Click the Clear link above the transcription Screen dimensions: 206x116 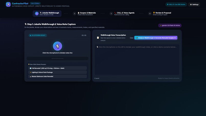click(x=132, y=38)
